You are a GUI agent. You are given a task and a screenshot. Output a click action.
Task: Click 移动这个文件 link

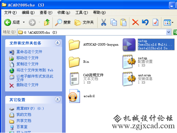pyautogui.click(x=27, y=58)
